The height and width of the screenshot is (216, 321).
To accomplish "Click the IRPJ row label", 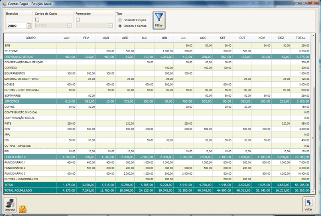I will (7, 135).
